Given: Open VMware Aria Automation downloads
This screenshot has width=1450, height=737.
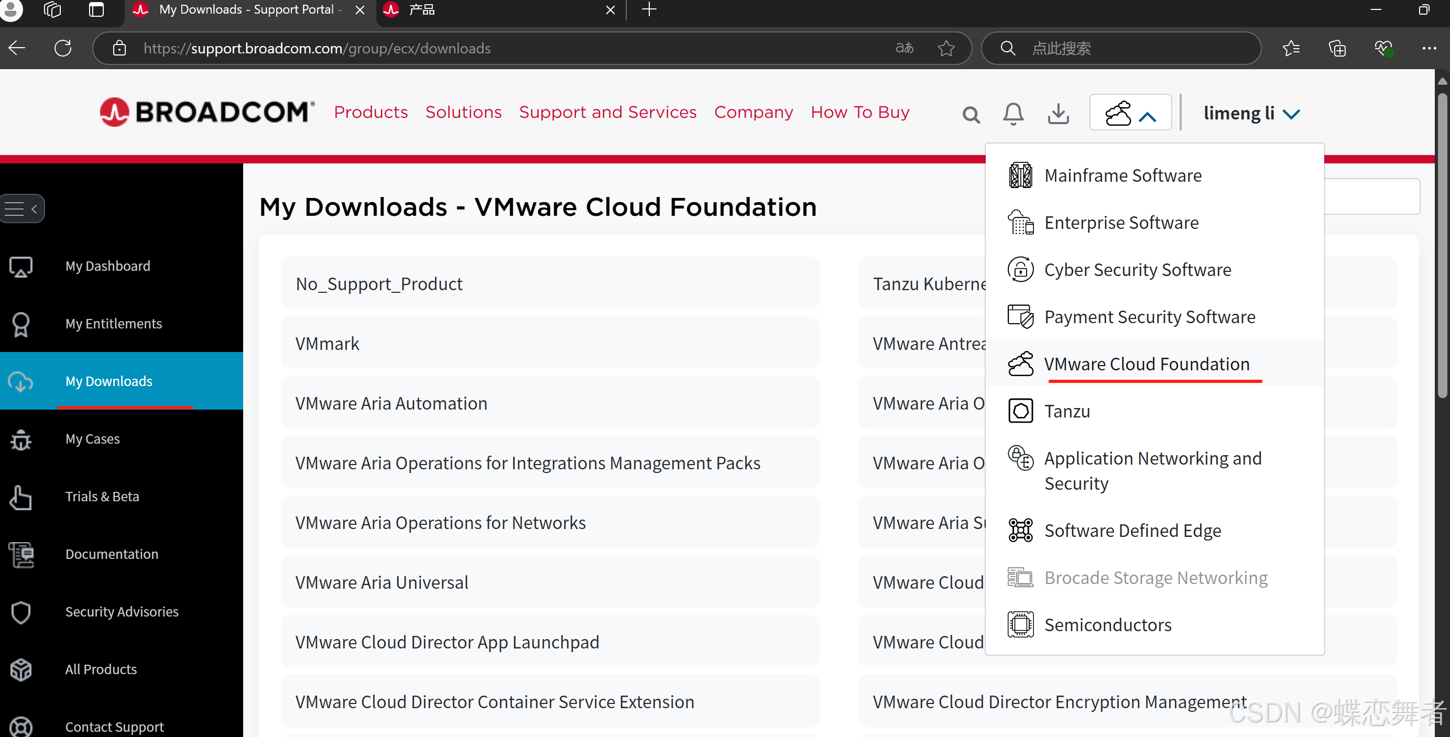Looking at the screenshot, I should (391, 403).
